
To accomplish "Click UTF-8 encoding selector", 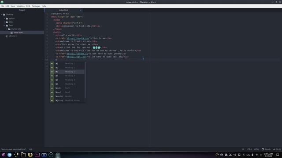I will [x=249, y=149].
